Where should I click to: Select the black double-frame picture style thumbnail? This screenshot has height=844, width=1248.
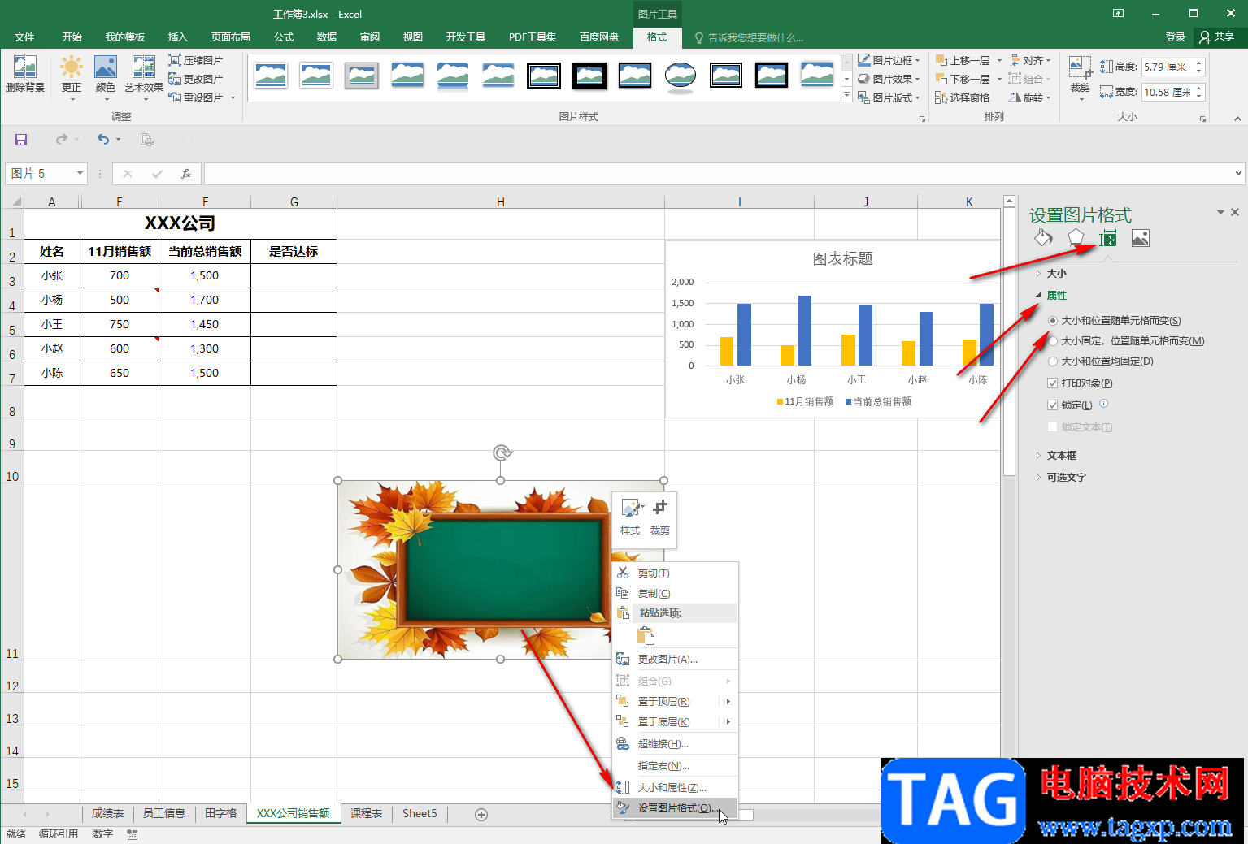(x=544, y=76)
